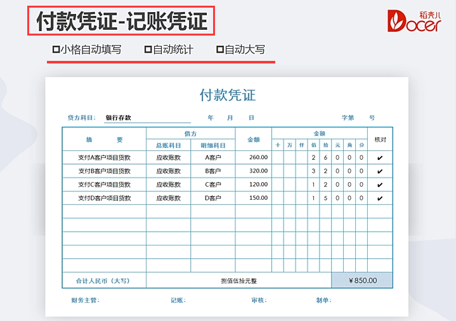456x321 pixels.
Task: Click the 借方 header cell
Action: tap(190, 134)
